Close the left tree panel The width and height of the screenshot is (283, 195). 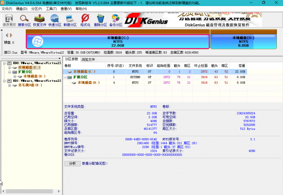coord(59,58)
